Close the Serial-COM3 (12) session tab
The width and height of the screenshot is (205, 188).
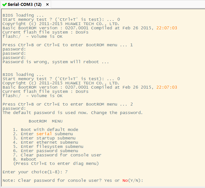[x=47, y=5]
